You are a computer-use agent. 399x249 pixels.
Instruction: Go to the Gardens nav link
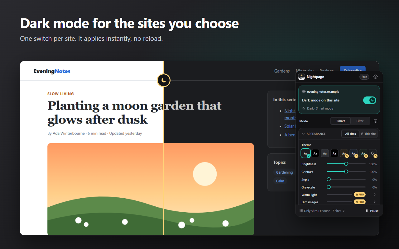pos(282,71)
